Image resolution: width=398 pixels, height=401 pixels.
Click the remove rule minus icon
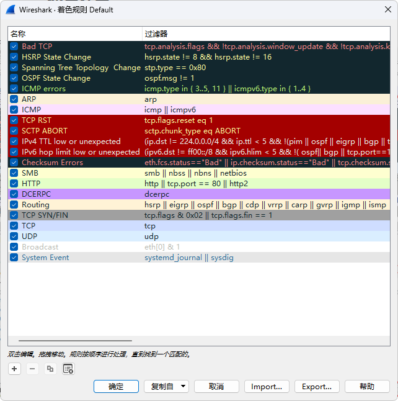32,369
